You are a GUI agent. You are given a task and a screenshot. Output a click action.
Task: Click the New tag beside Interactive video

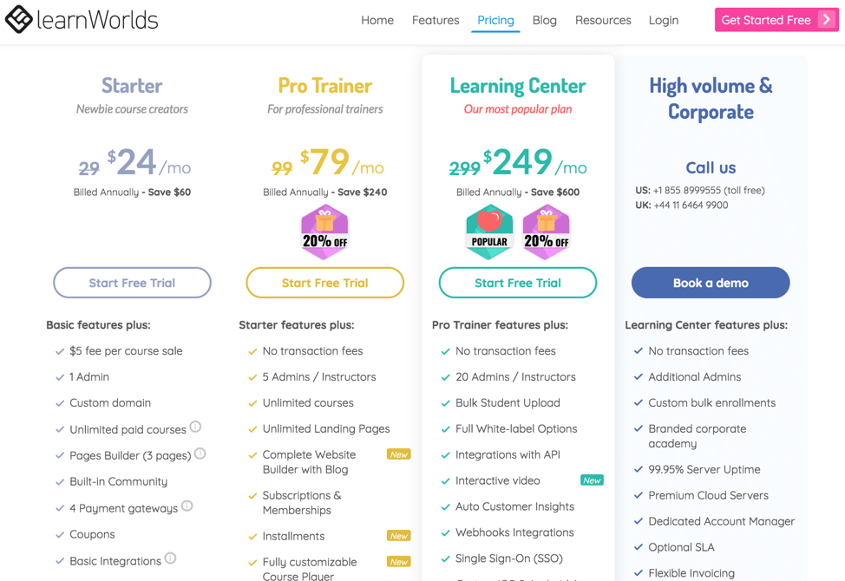(592, 480)
